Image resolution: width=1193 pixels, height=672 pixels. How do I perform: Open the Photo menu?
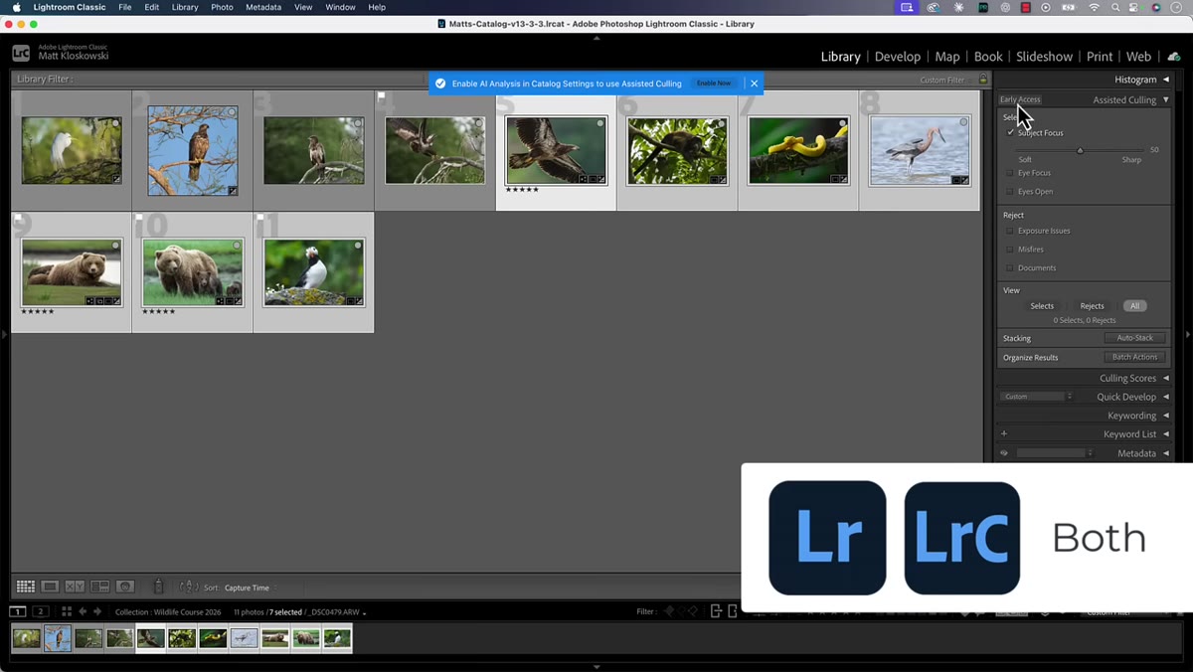pyautogui.click(x=222, y=7)
